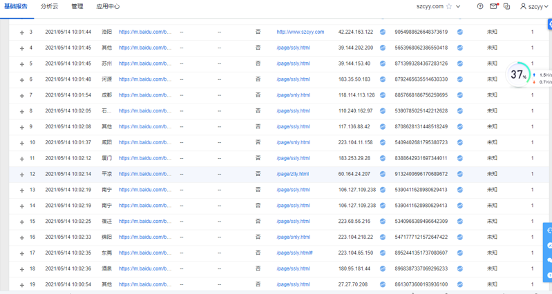Image resolution: width=552 pixels, height=294 pixels.
Task: Click the blue icon beside IP 27.27.70.208
Action: click(383, 284)
